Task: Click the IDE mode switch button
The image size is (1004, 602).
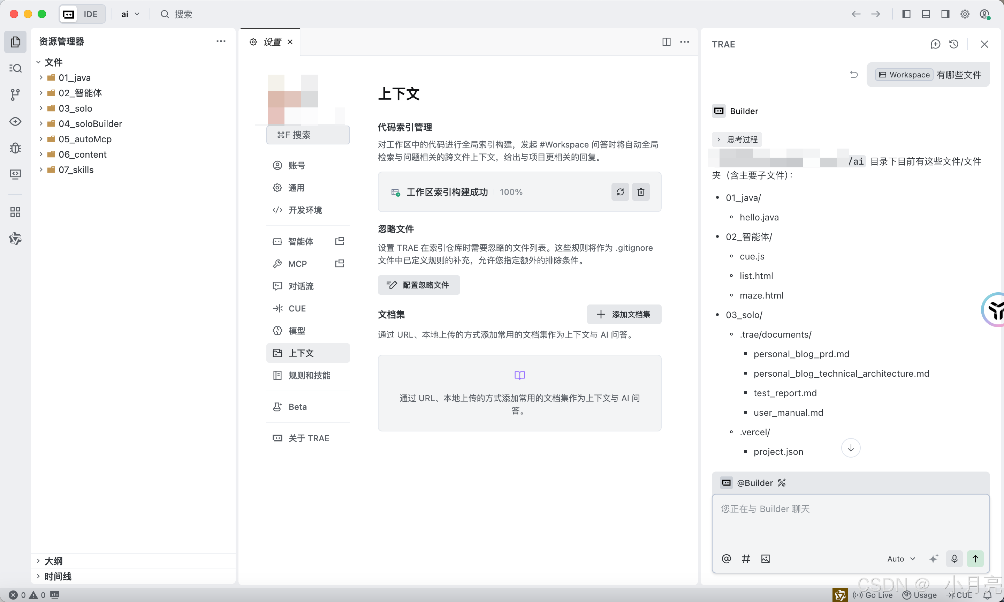Action: click(83, 14)
